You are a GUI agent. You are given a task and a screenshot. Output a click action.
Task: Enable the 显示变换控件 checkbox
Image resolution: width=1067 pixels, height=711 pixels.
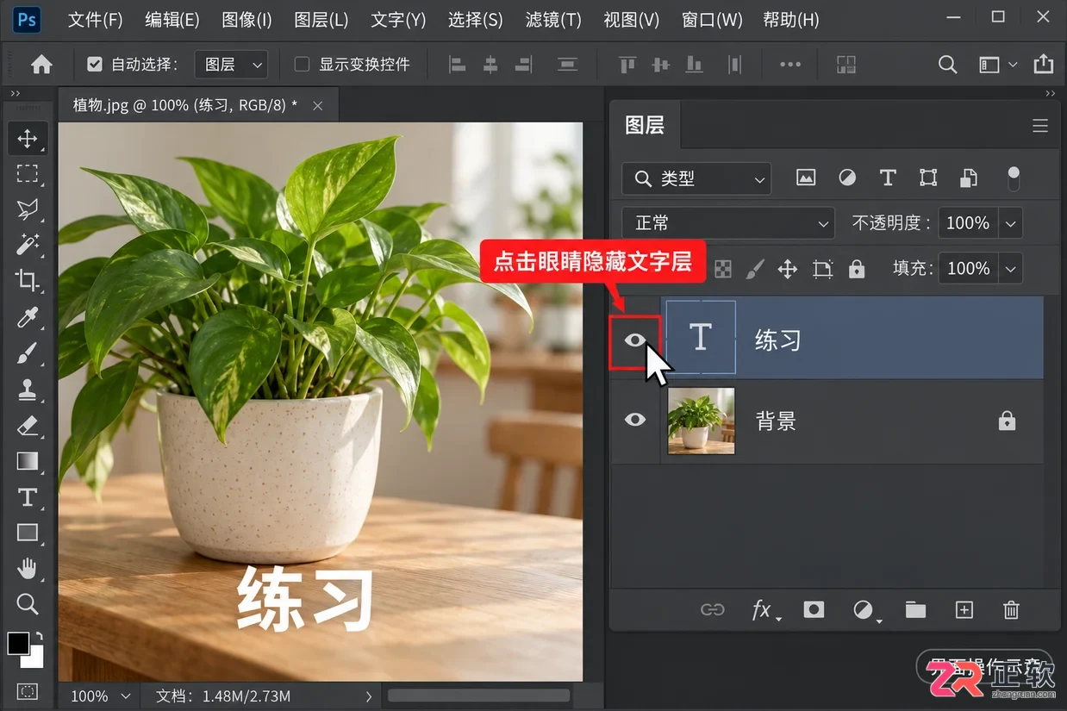pyautogui.click(x=302, y=65)
